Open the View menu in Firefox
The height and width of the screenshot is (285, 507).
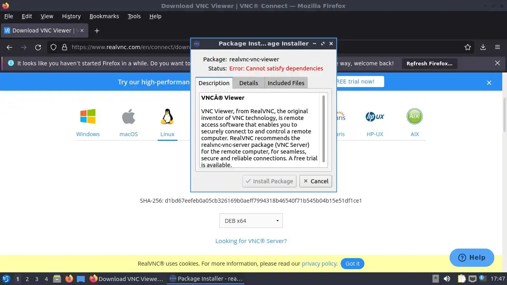pos(47,16)
